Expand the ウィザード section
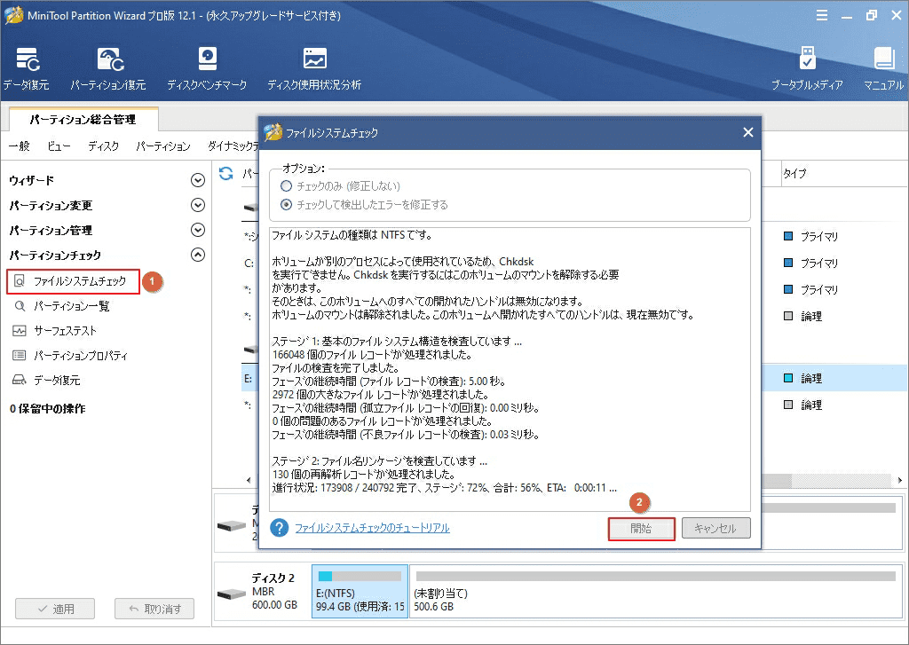The image size is (909, 645). (198, 180)
